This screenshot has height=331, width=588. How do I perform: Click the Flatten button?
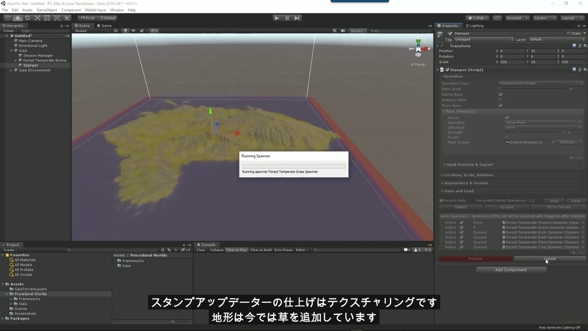tap(461, 207)
